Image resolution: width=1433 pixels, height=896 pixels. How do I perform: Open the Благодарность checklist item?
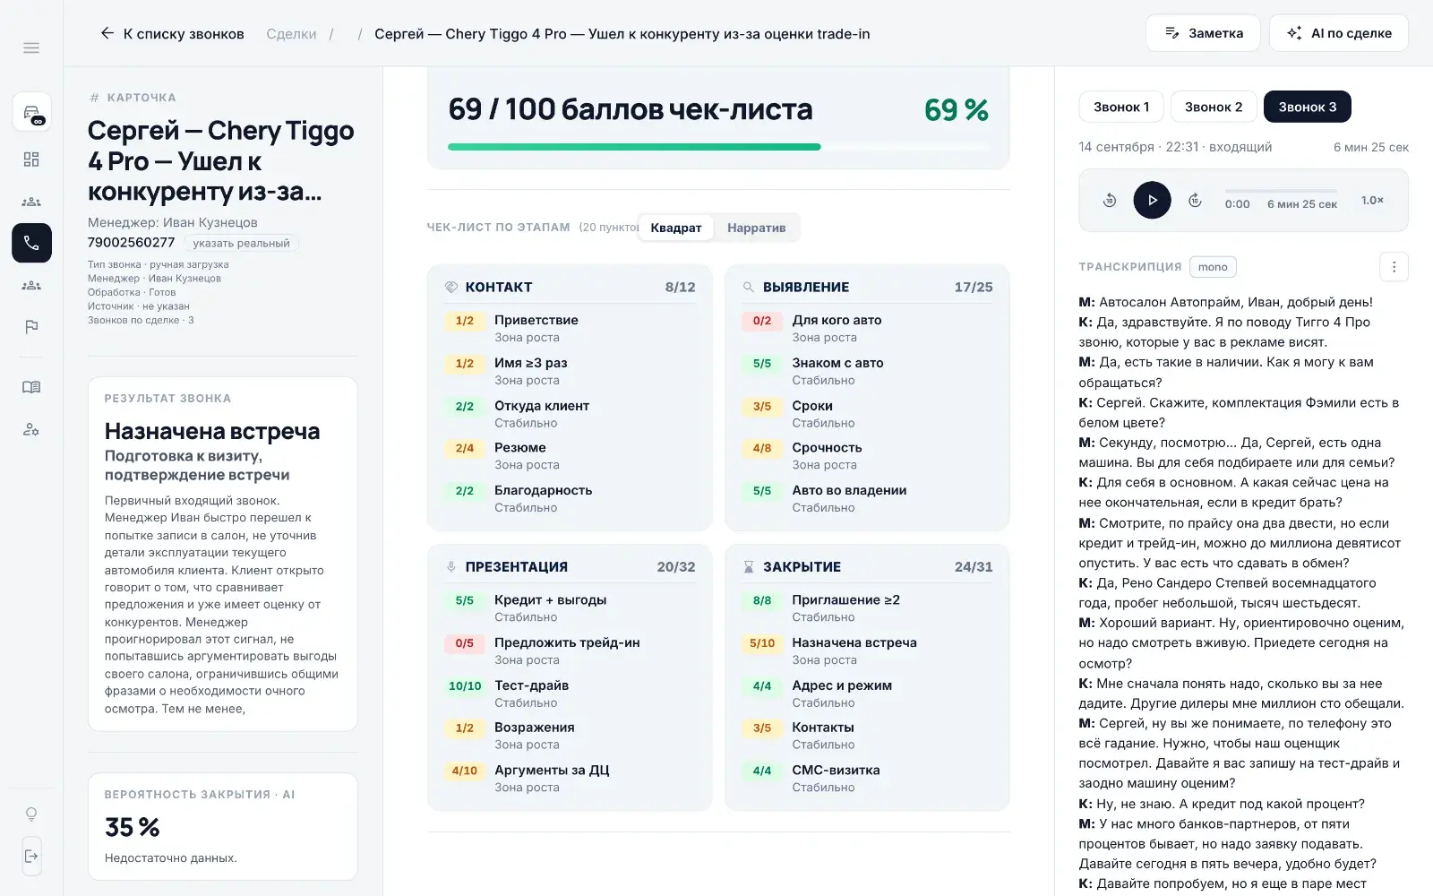(570, 498)
